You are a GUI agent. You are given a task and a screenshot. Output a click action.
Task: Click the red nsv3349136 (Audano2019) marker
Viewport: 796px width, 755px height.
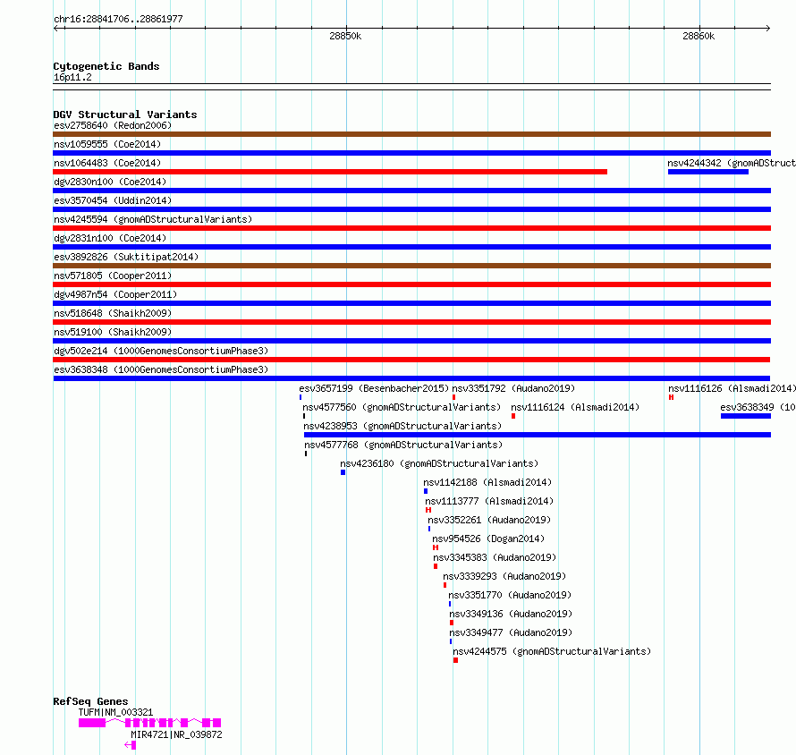(x=452, y=623)
